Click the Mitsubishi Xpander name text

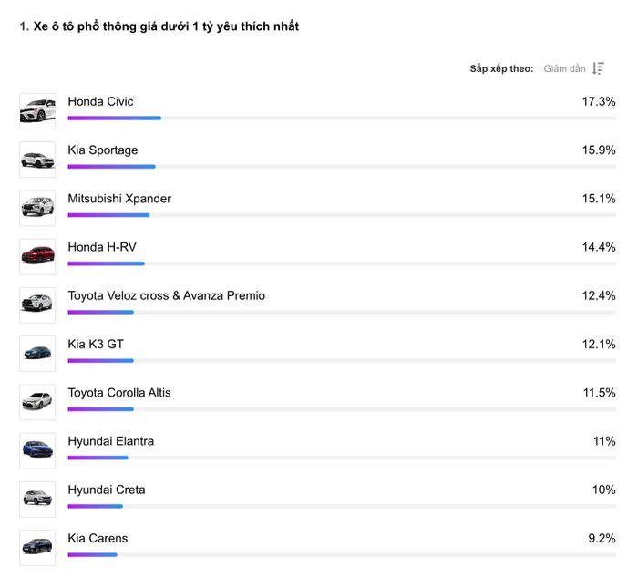119,199
